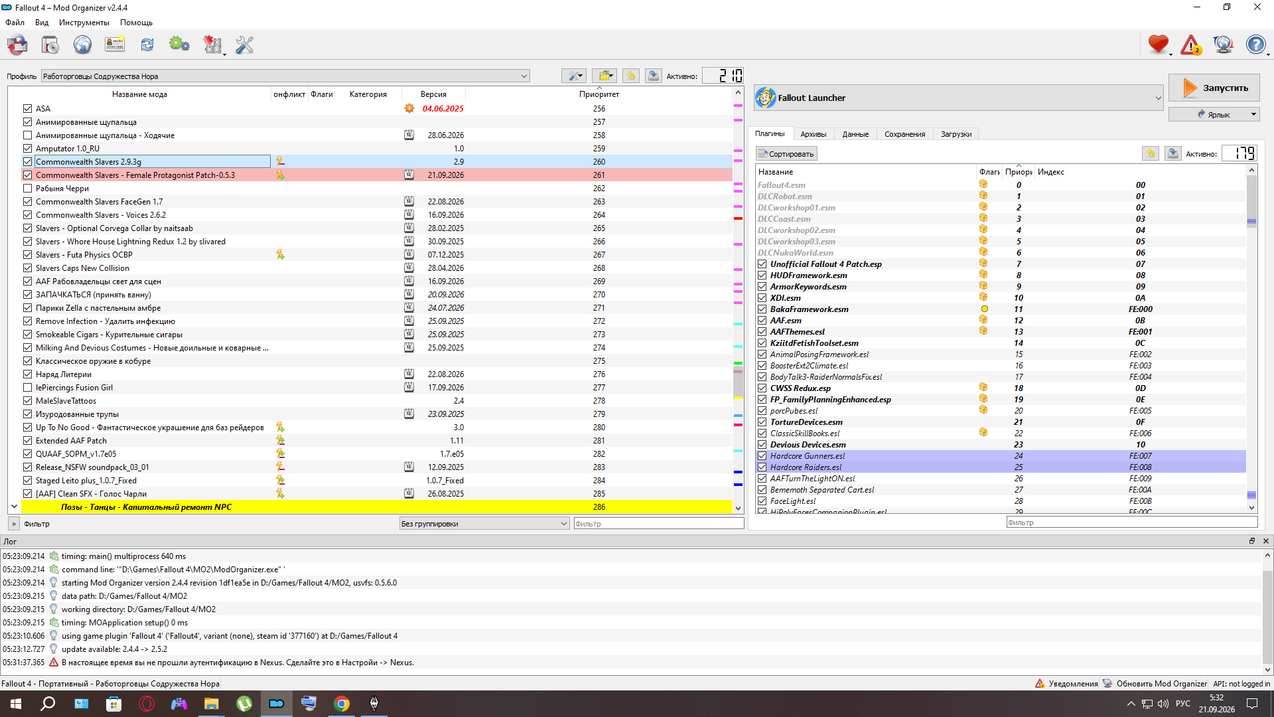The height and width of the screenshot is (717, 1274).
Task: Click the install mod from archive icon
Action: (50, 45)
